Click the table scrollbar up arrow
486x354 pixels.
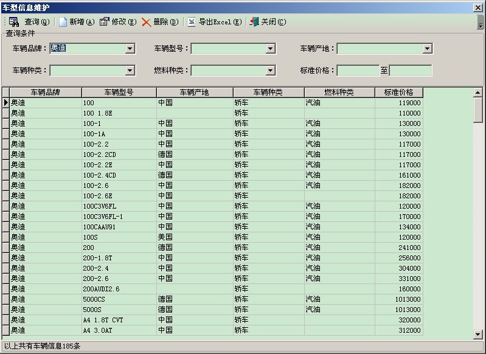click(x=478, y=92)
